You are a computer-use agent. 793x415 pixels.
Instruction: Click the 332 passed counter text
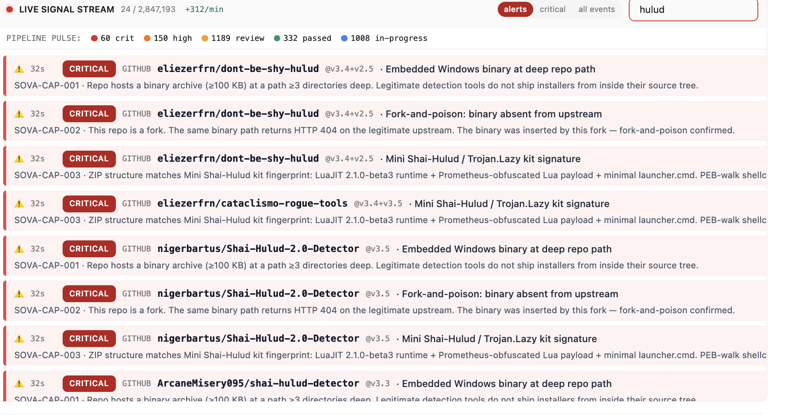(x=307, y=38)
